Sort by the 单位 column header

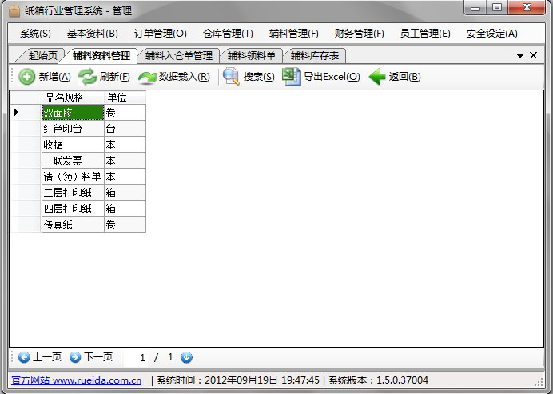click(x=125, y=98)
